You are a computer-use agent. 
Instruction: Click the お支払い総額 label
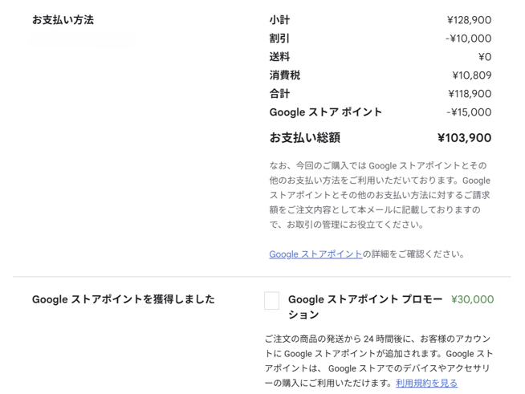(304, 138)
